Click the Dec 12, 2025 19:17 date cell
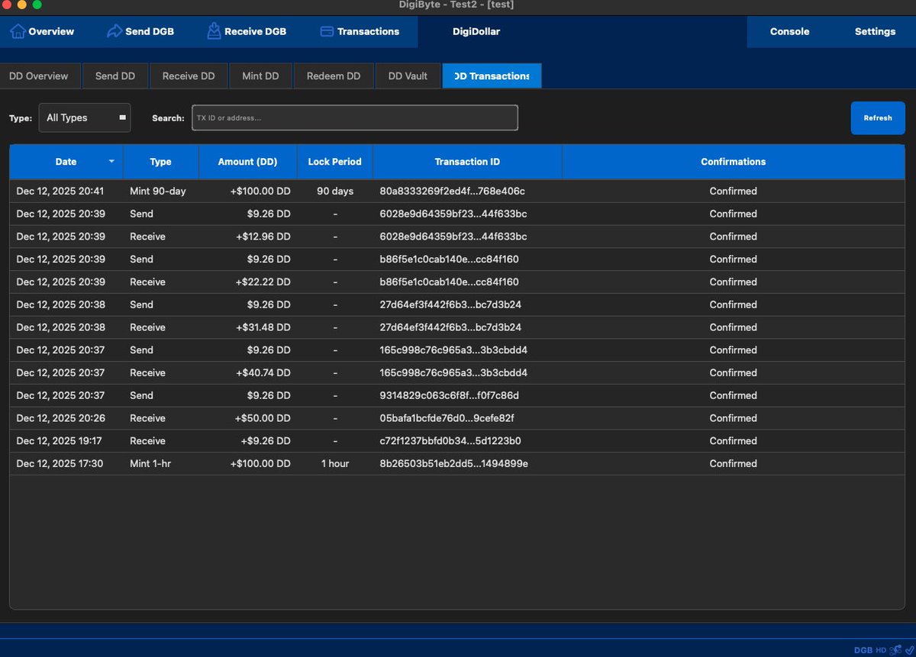The width and height of the screenshot is (916, 657). pyautogui.click(x=60, y=440)
